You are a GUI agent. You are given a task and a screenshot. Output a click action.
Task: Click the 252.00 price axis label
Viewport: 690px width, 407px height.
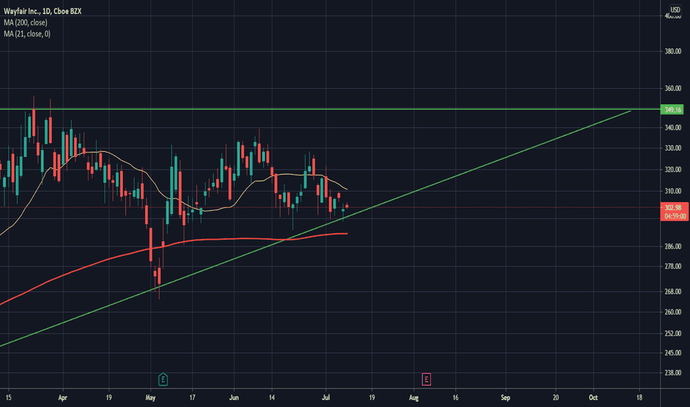click(673, 334)
